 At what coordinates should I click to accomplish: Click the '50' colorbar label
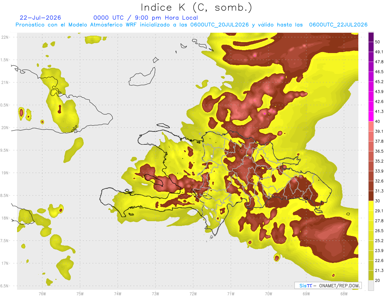(378, 42)
